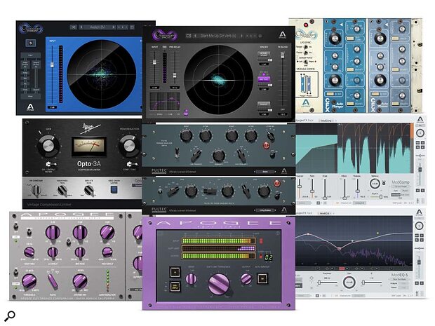Image resolution: width=435 pixels, height=326 pixels.
Task: Click magnifier zoom icon at bottom-left corner
Action: [x=10, y=316]
